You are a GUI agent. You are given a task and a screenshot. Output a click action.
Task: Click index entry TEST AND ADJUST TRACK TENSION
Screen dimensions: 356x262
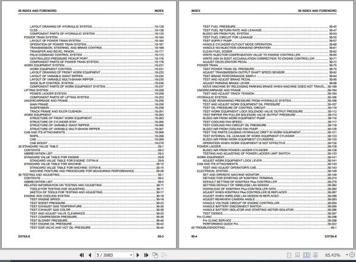tap(228, 94)
